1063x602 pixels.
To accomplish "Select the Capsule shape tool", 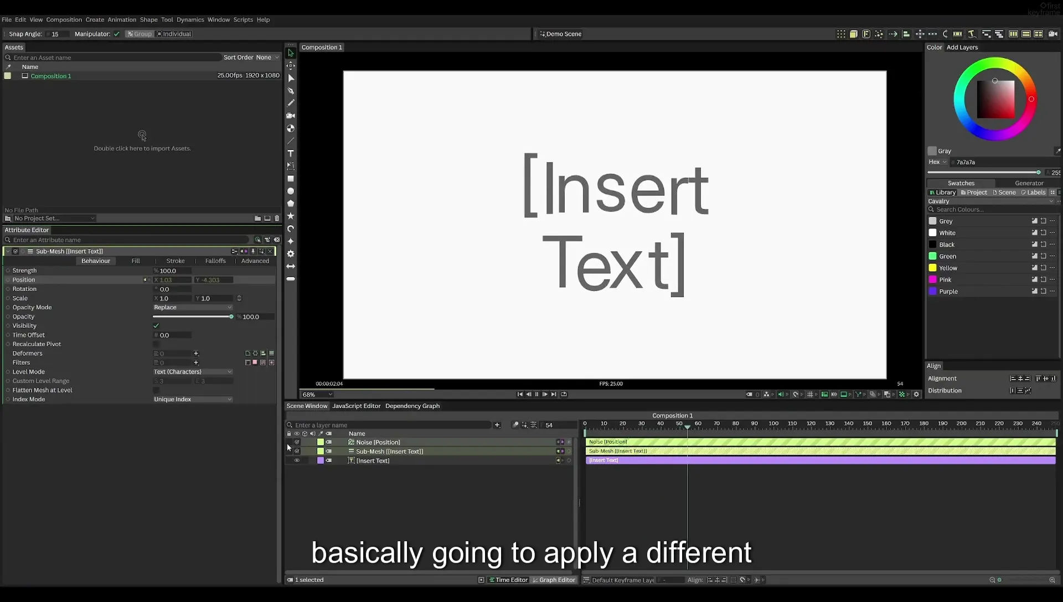I will pos(291,279).
